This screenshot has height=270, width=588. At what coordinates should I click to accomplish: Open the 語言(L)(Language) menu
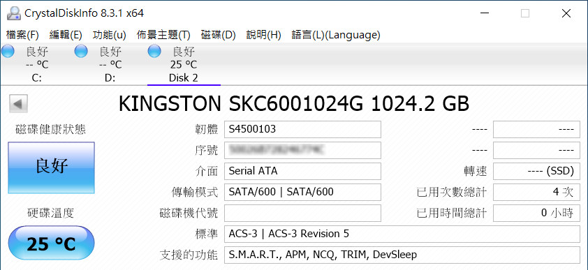point(336,35)
